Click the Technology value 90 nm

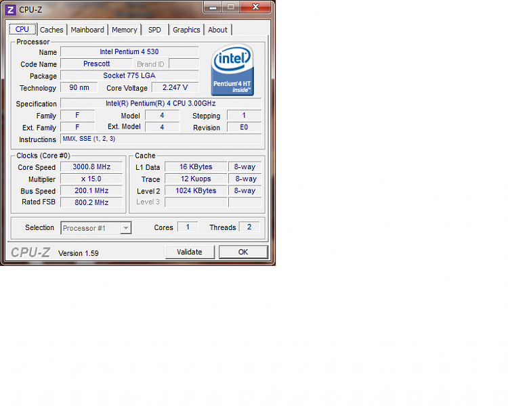coord(79,87)
